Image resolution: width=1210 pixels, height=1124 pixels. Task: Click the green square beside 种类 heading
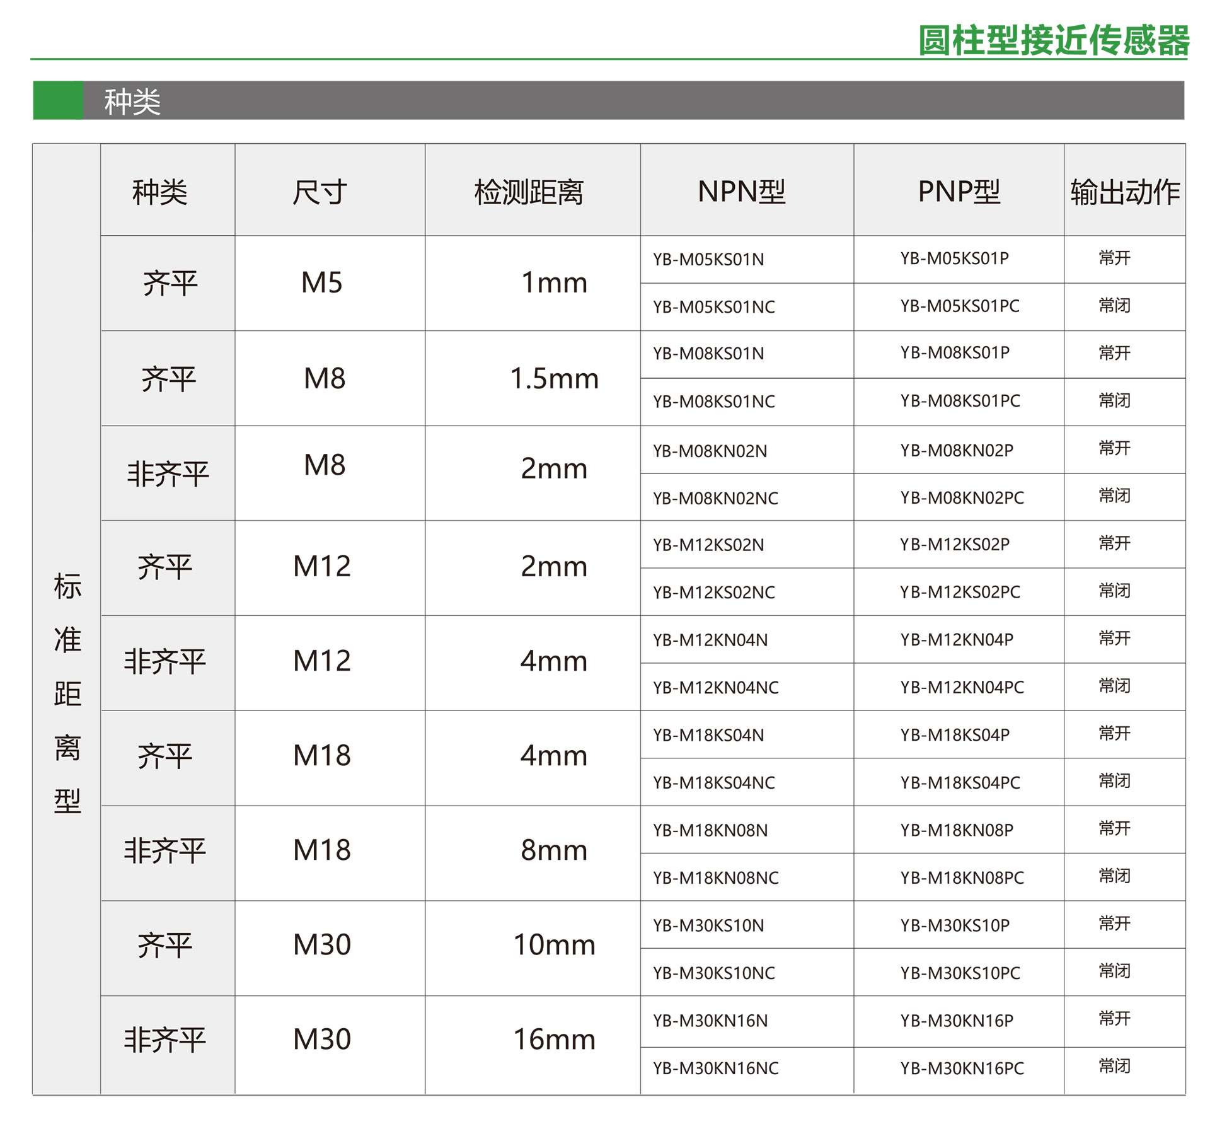pos(57,100)
